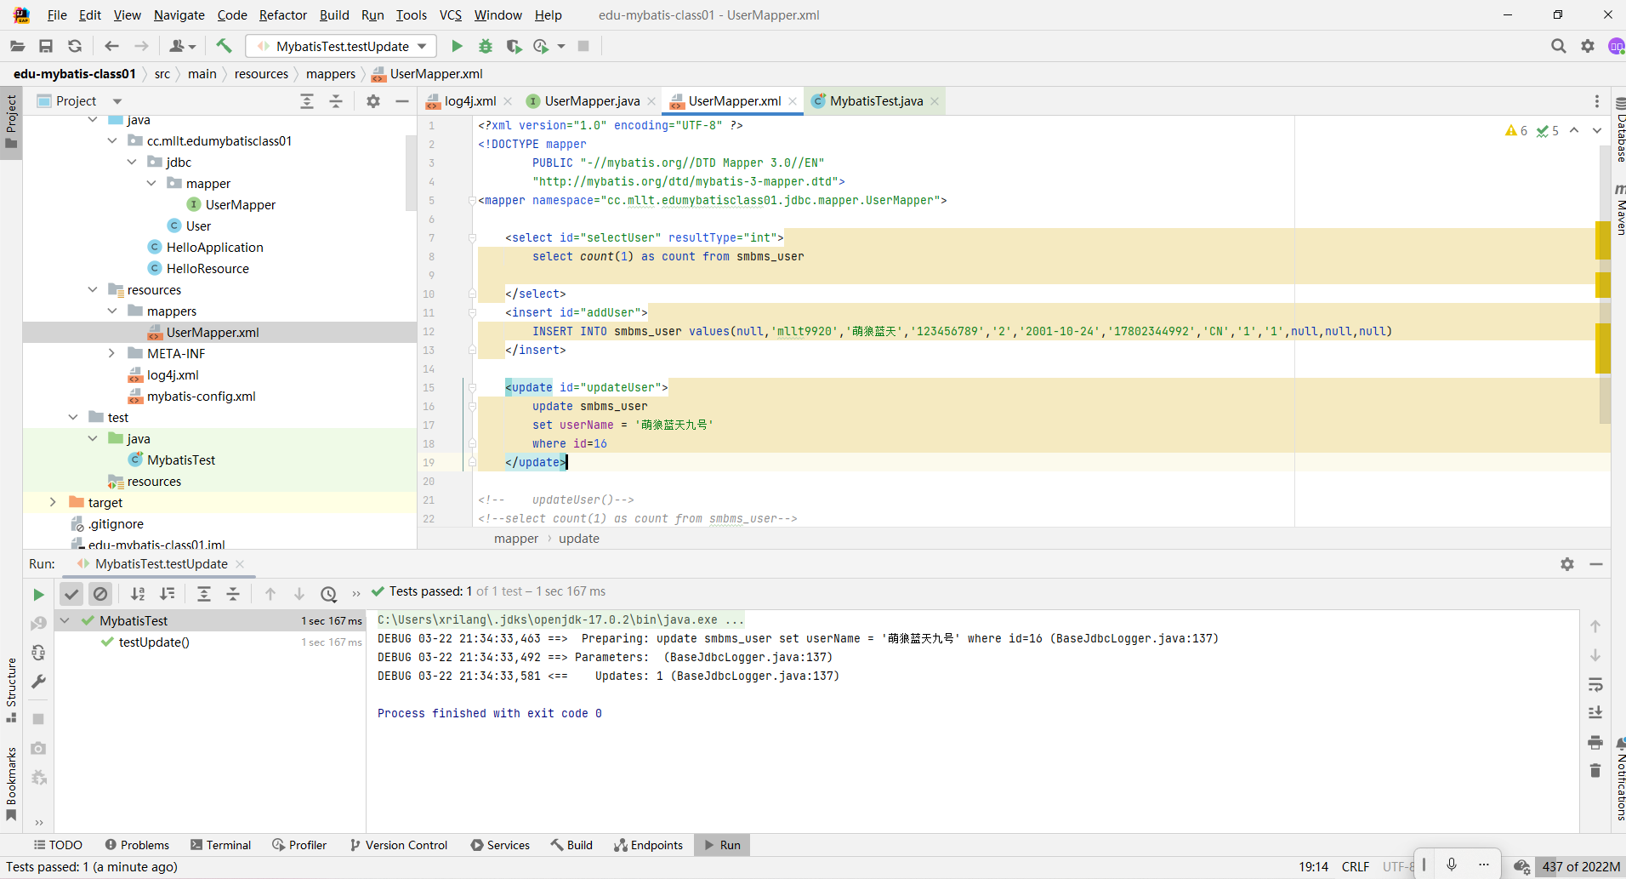
Task: Toggle the Bookmarks tool window stripe
Action: (11, 783)
